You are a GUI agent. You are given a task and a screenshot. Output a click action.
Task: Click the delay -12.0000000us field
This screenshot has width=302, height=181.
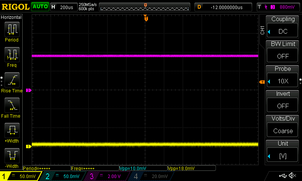[x=223, y=7]
